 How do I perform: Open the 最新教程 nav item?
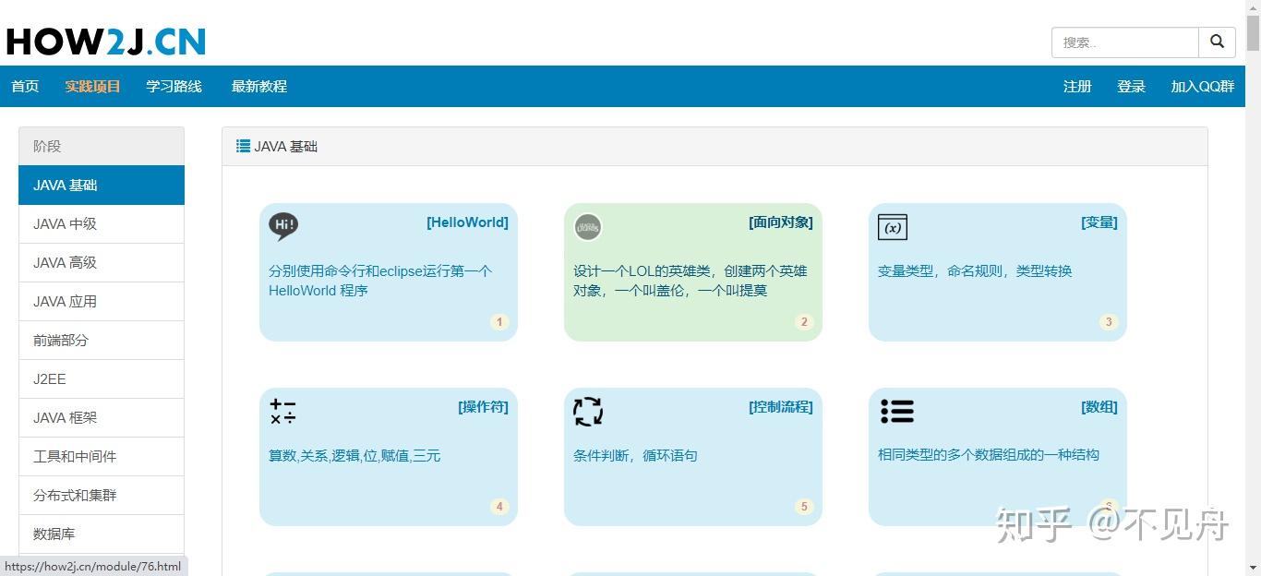[258, 86]
